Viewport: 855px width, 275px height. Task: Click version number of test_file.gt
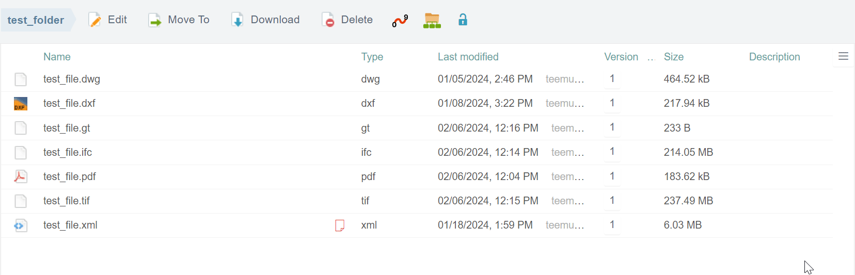pyautogui.click(x=612, y=127)
